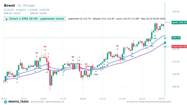Image resolution: width=187 pixels, height=105 pixels.
Task: Select the red EMA marker under OB
Action: pyautogui.click(x=88, y=66)
